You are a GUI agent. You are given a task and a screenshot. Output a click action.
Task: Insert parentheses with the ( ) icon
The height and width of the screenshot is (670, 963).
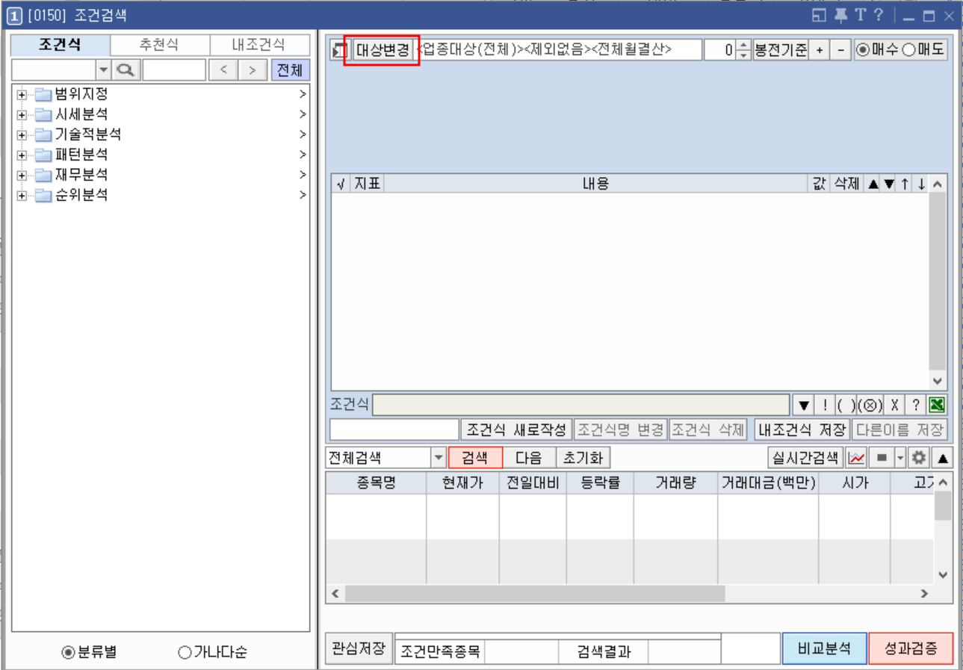pyautogui.click(x=846, y=406)
